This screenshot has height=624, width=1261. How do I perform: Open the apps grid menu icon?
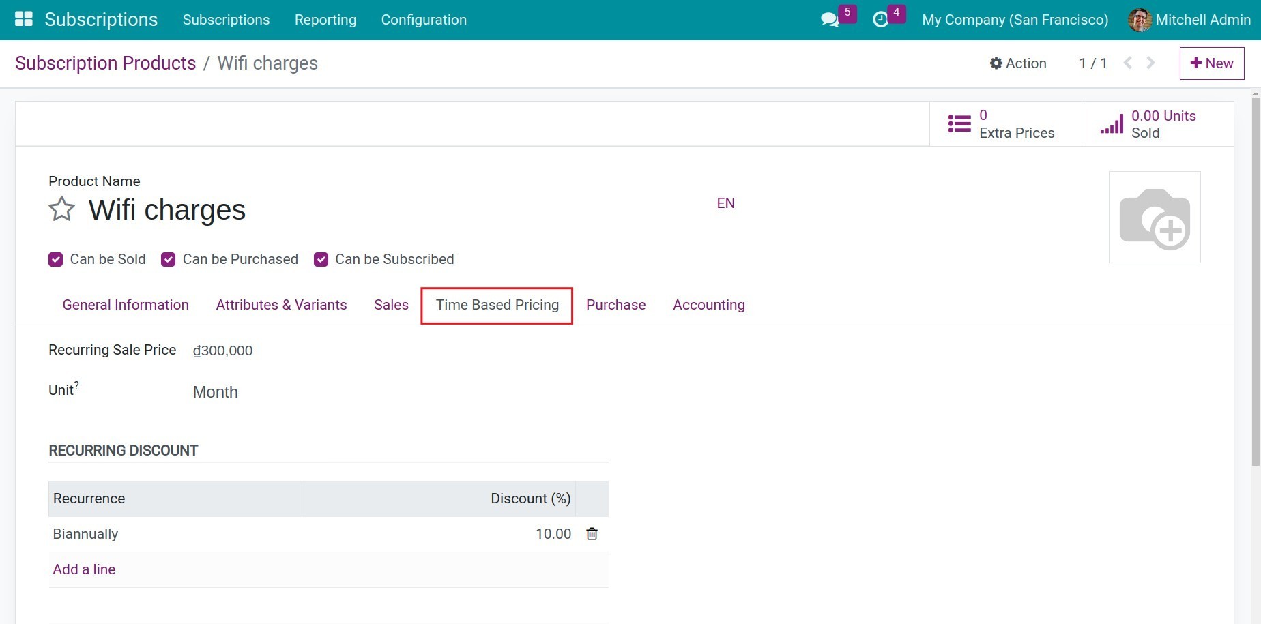click(x=24, y=19)
